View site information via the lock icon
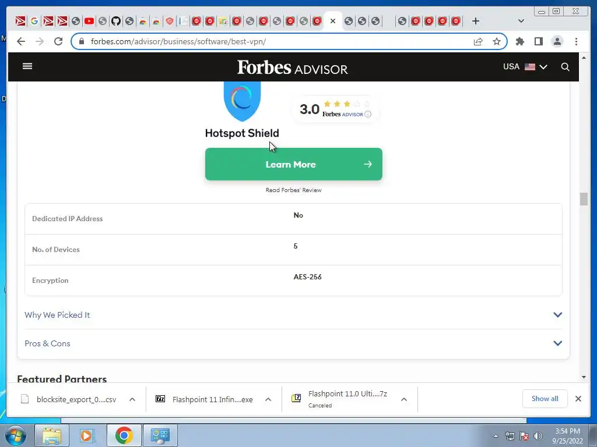 pyautogui.click(x=81, y=41)
